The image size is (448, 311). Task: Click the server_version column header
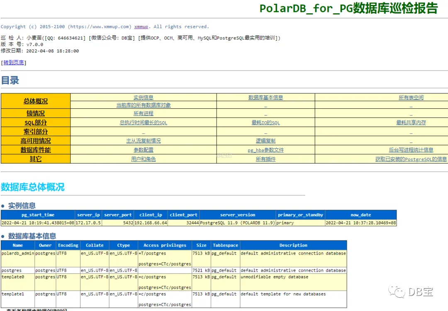coord(238,215)
